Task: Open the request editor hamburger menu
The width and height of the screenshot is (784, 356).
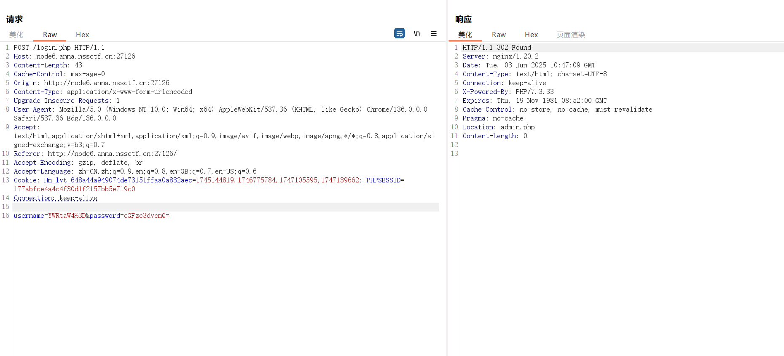Action: click(433, 34)
